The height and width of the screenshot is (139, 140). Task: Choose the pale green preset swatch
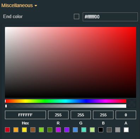click(92, 130)
